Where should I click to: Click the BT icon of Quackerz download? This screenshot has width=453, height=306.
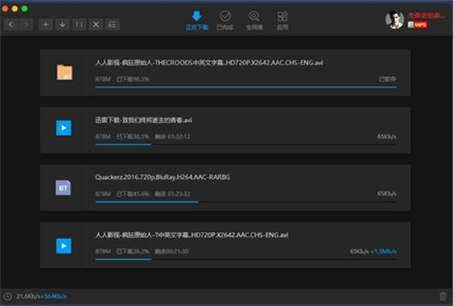pyautogui.click(x=63, y=188)
